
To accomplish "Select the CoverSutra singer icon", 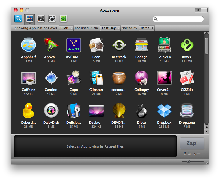I will (164, 78).
